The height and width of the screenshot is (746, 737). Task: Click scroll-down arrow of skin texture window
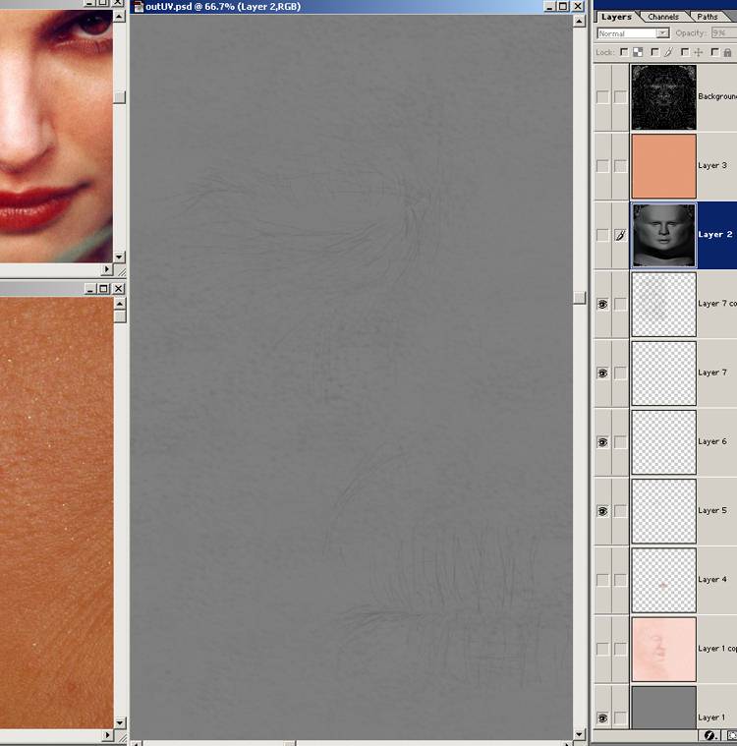(x=119, y=722)
